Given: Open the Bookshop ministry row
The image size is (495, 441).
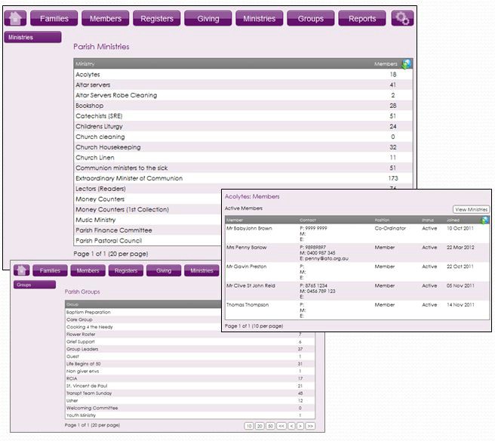Looking at the screenshot, I should (x=243, y=106).
